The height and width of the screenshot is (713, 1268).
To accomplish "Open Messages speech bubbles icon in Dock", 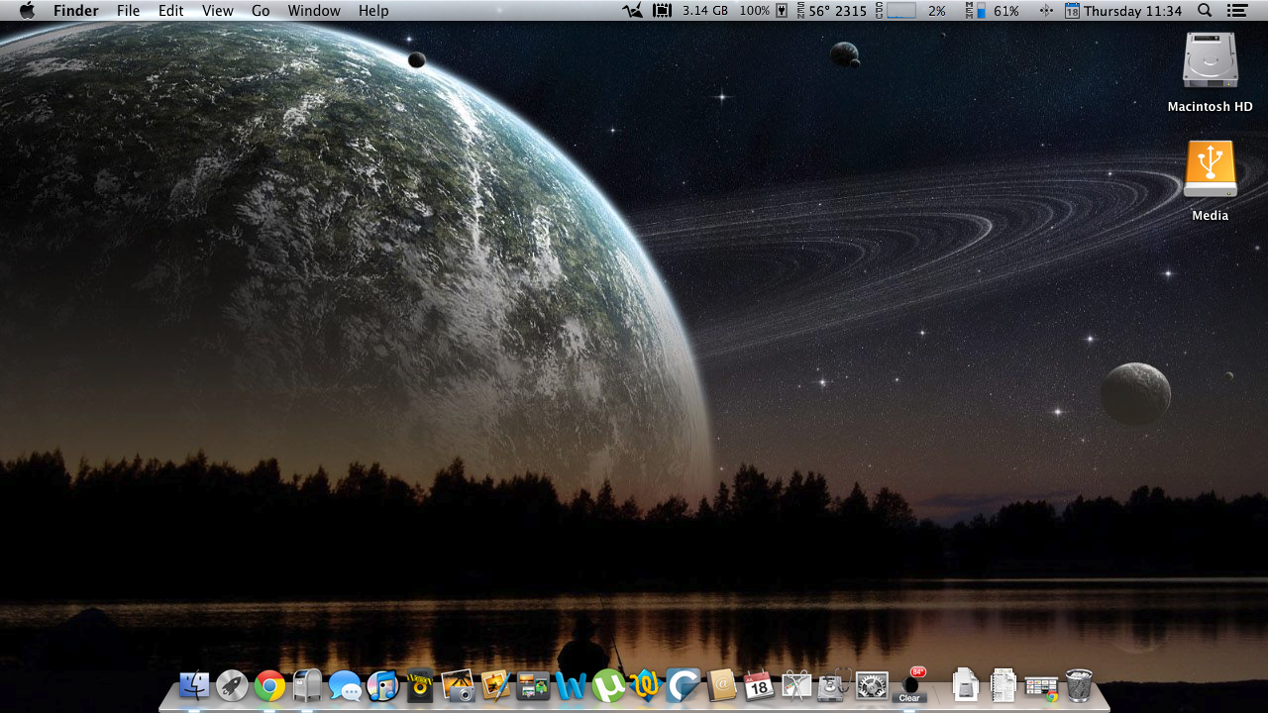I will pyautogui.click(x=345, y=685).
